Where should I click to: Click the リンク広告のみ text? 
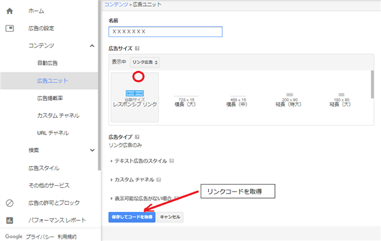tap(125, 145)
